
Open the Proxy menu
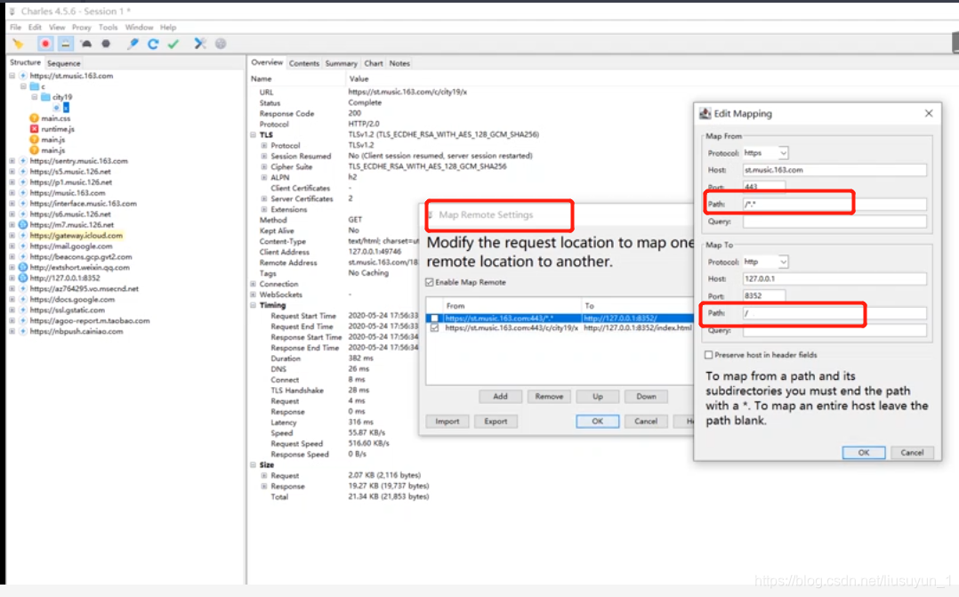[x=81, y=27]
